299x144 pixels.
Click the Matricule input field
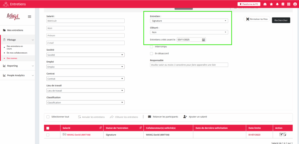(86, 21)
